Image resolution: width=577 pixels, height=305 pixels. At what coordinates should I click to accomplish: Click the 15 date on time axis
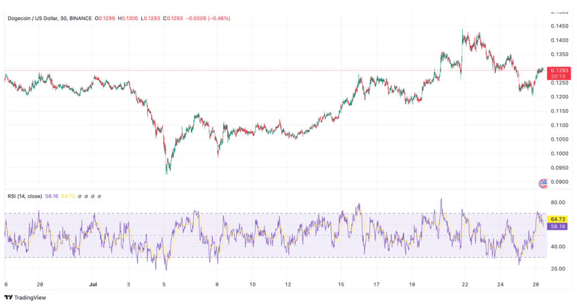[341, 284]
